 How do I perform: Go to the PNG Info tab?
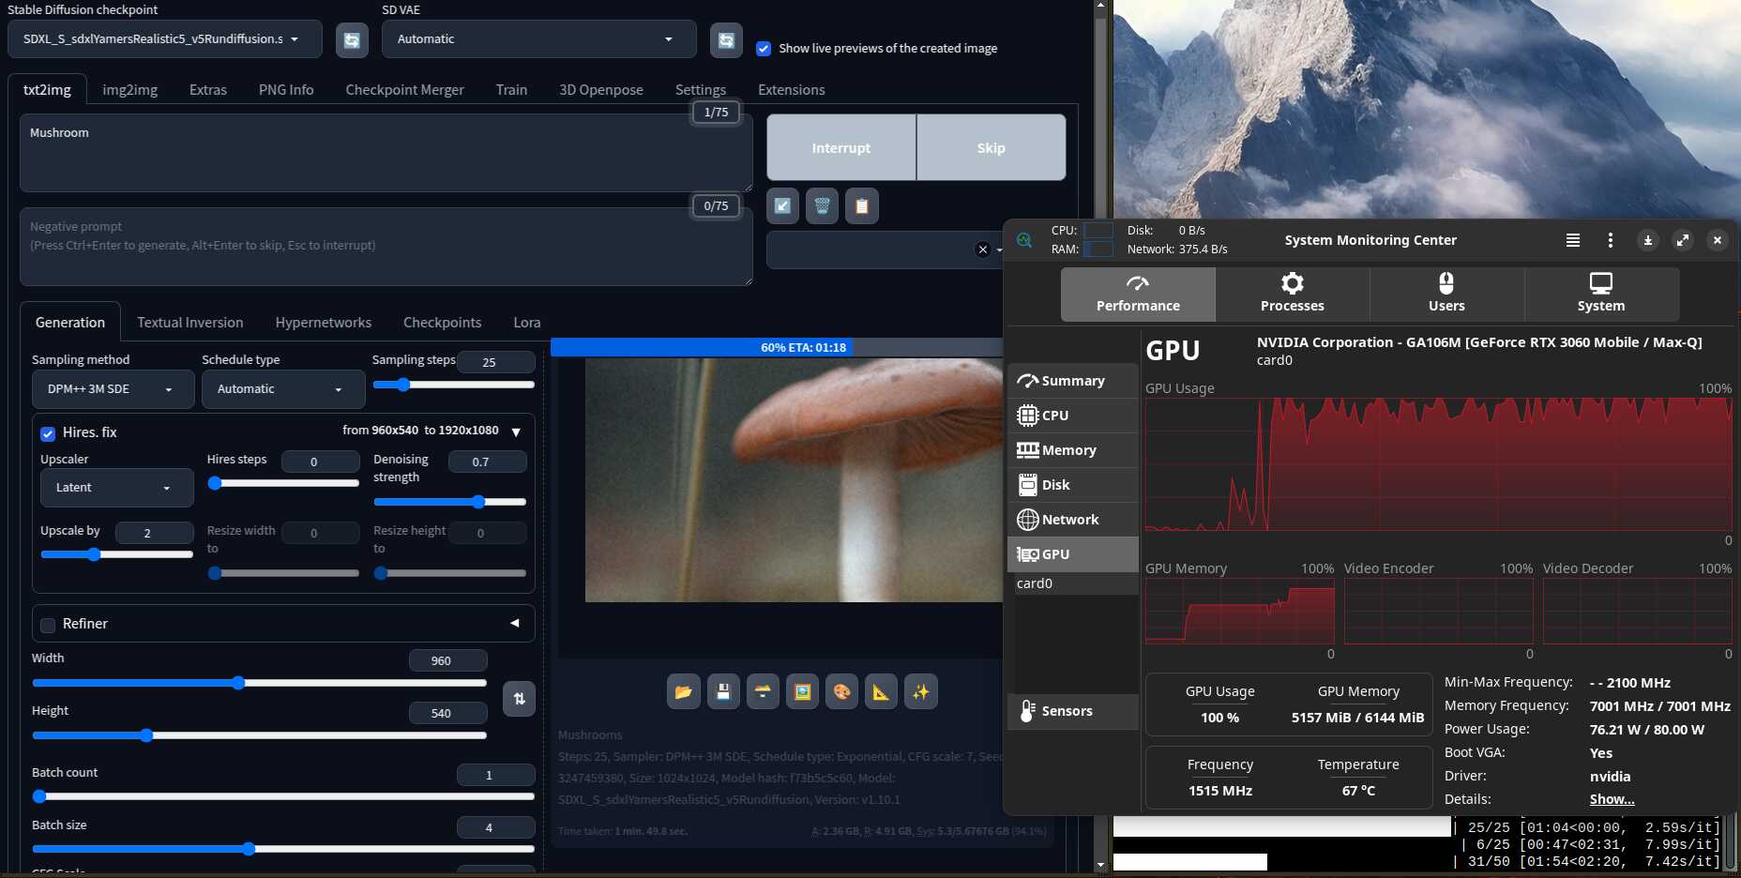pyautogui.click(x=286, y=90)
